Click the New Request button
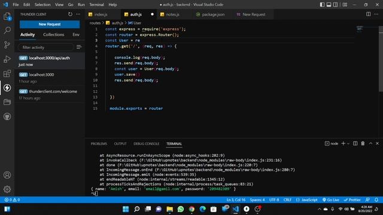 click(x=50, y=24)
